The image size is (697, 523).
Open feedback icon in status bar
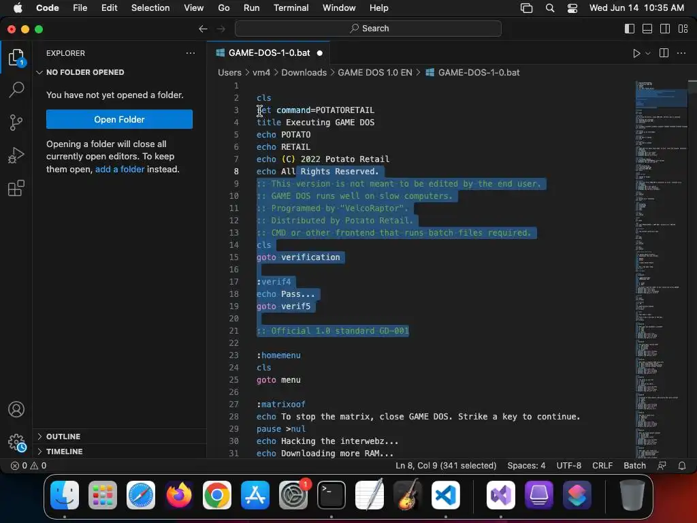pos(662,466)
